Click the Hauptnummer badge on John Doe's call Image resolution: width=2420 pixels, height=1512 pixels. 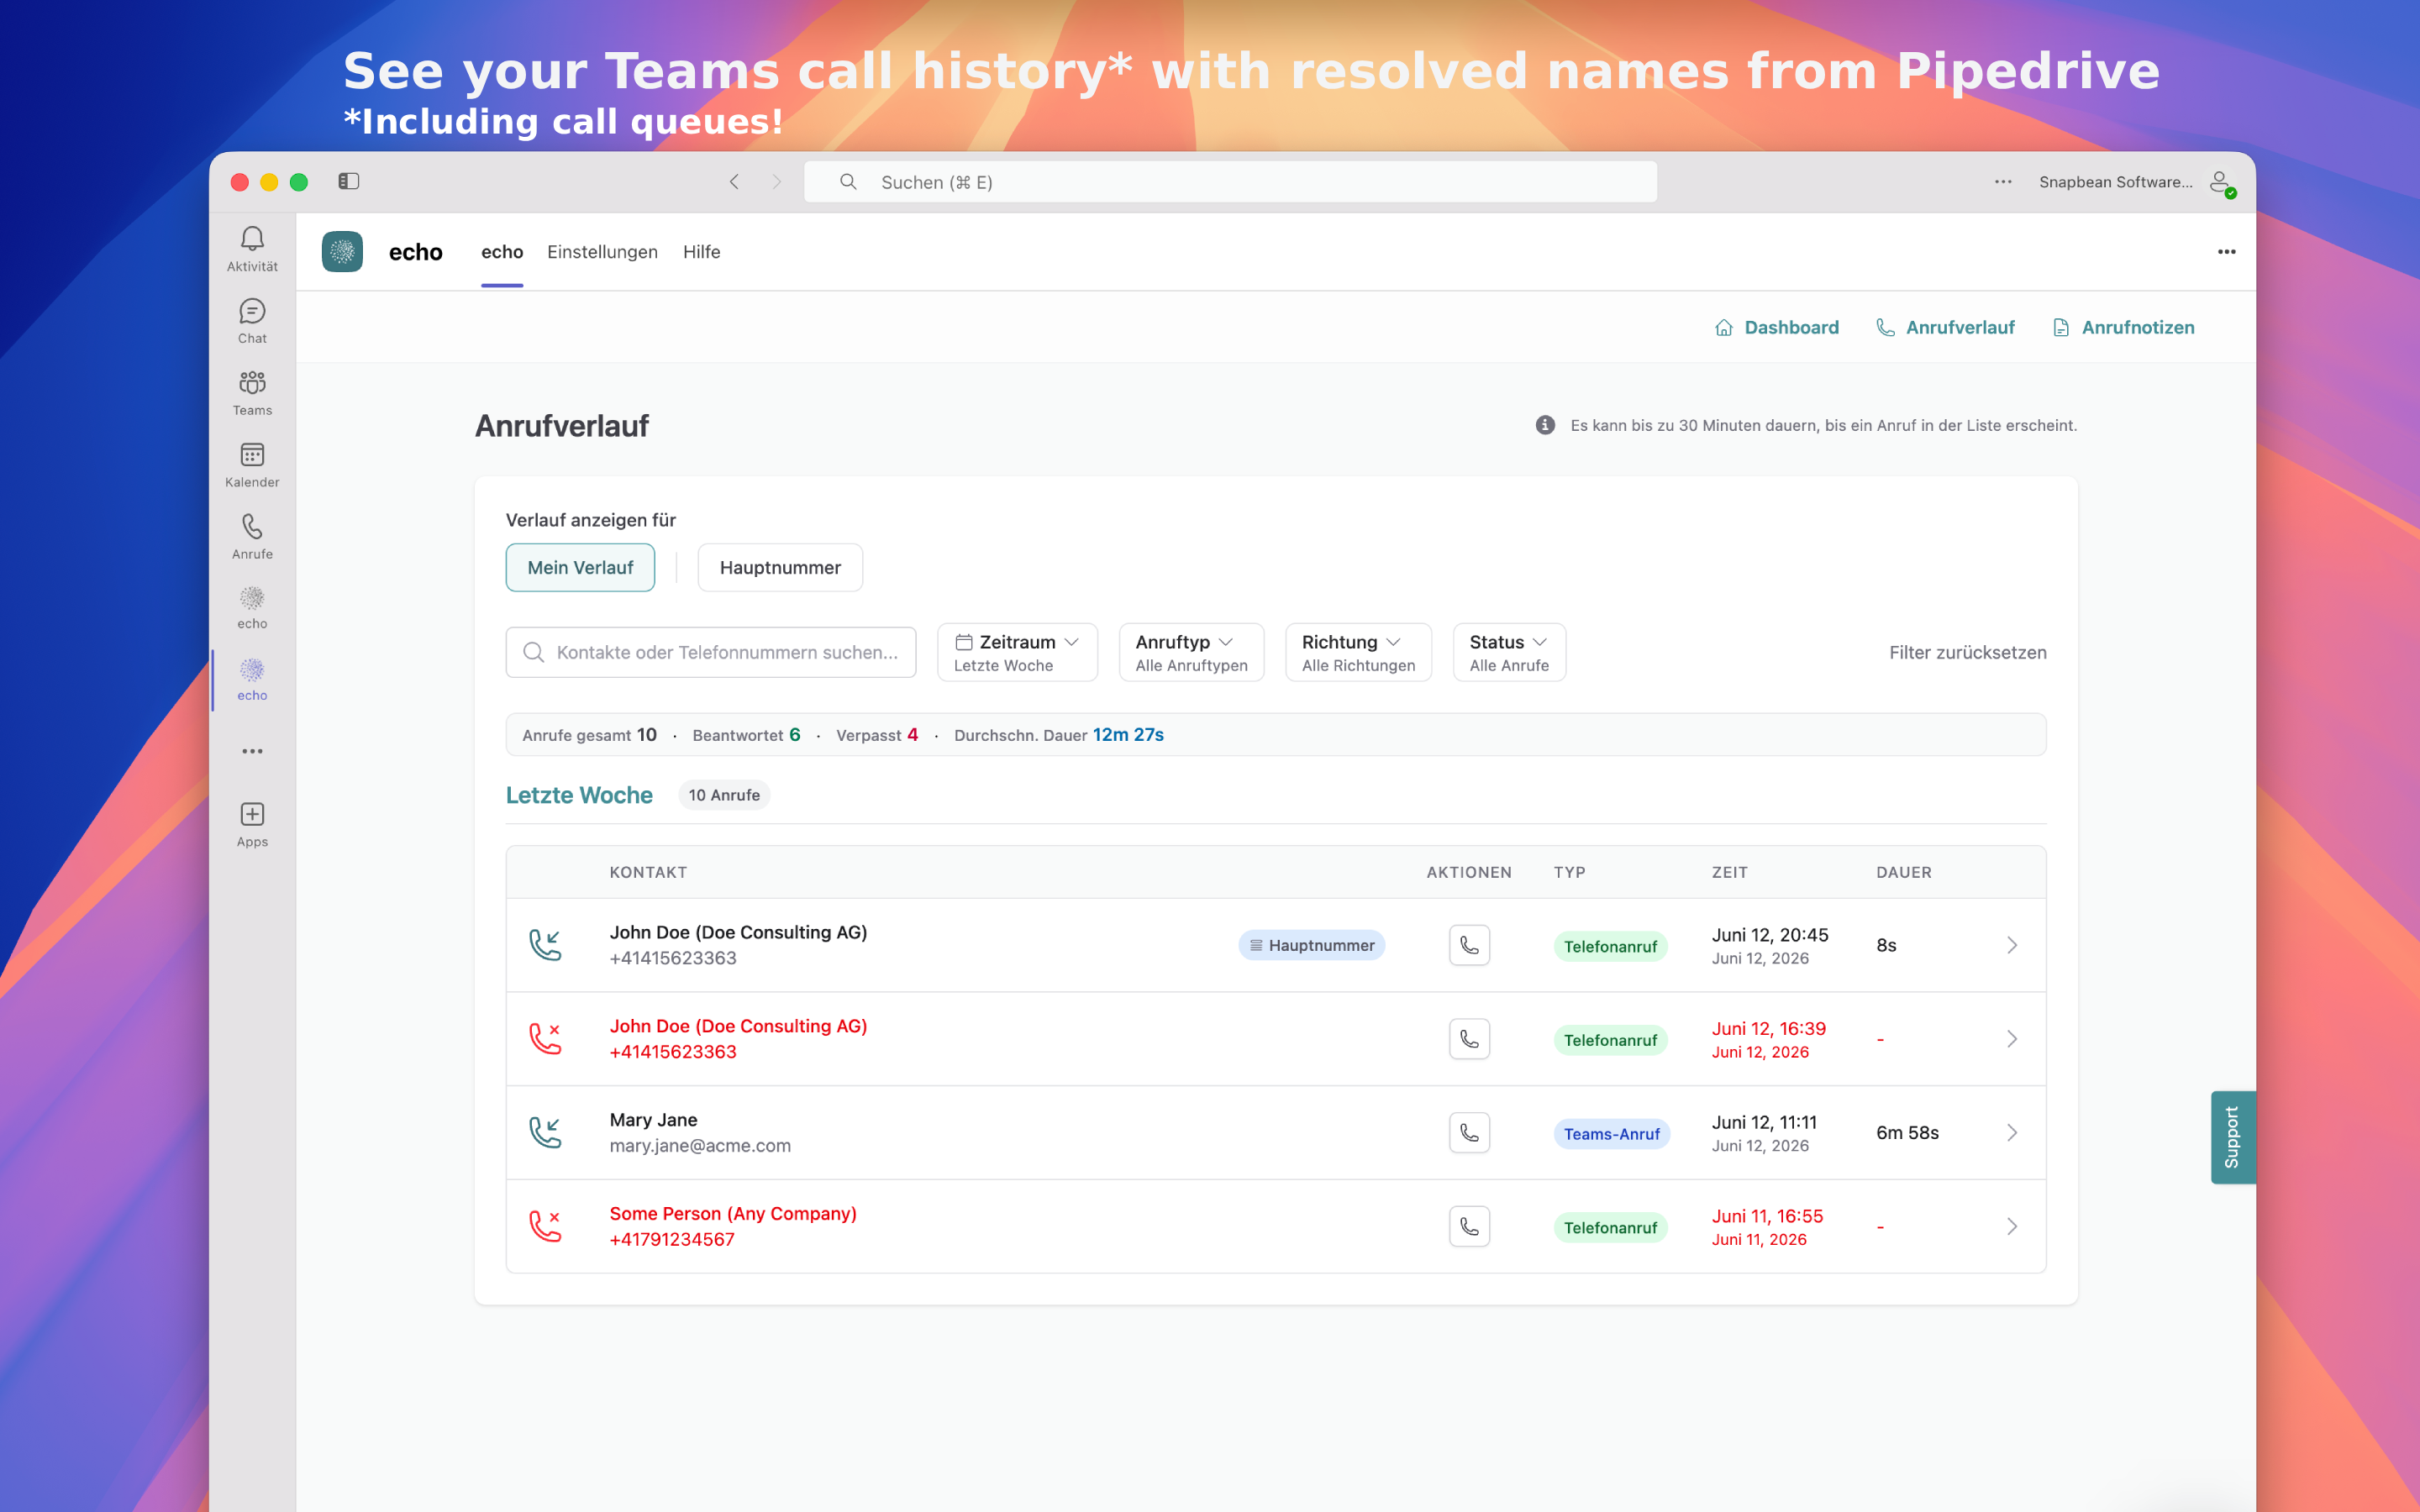pyautogui.click(x=1311, y=945)
